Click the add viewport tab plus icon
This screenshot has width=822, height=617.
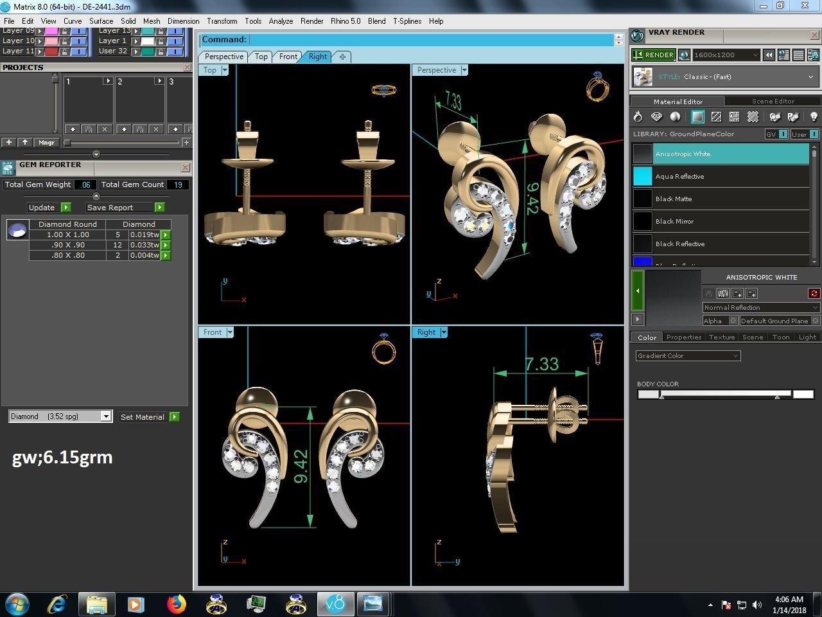tap(342, 57)
